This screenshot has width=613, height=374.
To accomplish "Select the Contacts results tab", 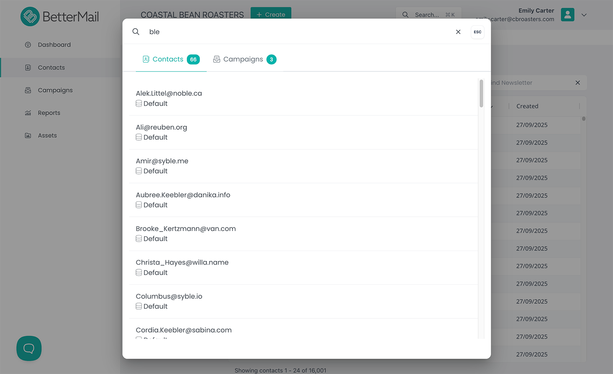I will (x=171, y=59).
